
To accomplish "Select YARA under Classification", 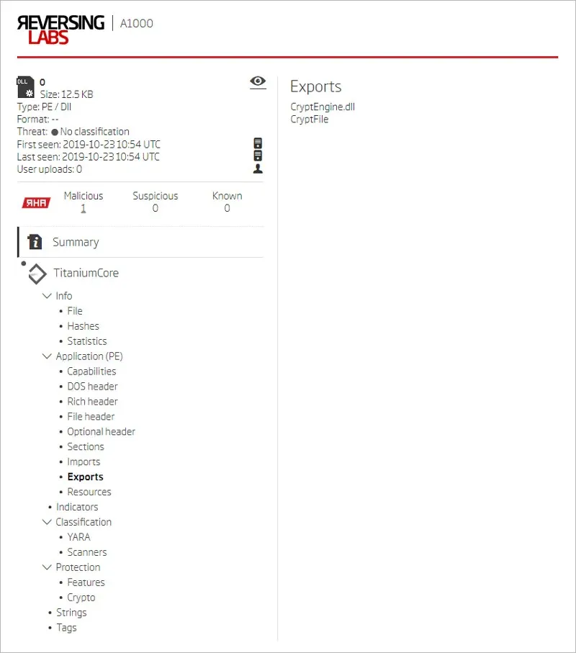I will coord(78,537).
